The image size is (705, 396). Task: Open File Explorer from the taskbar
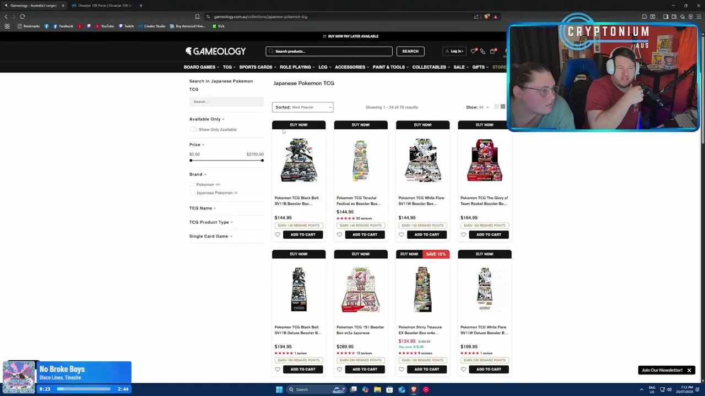(377, 389)
